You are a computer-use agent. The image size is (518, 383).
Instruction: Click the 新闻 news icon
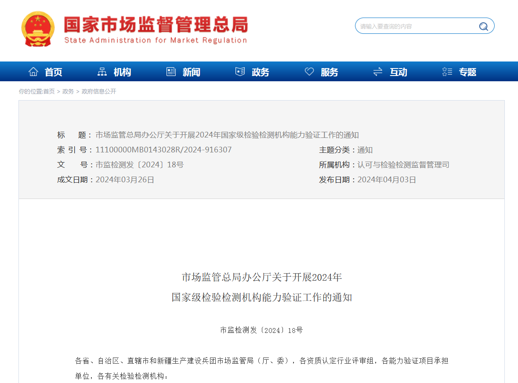point(171,71)
